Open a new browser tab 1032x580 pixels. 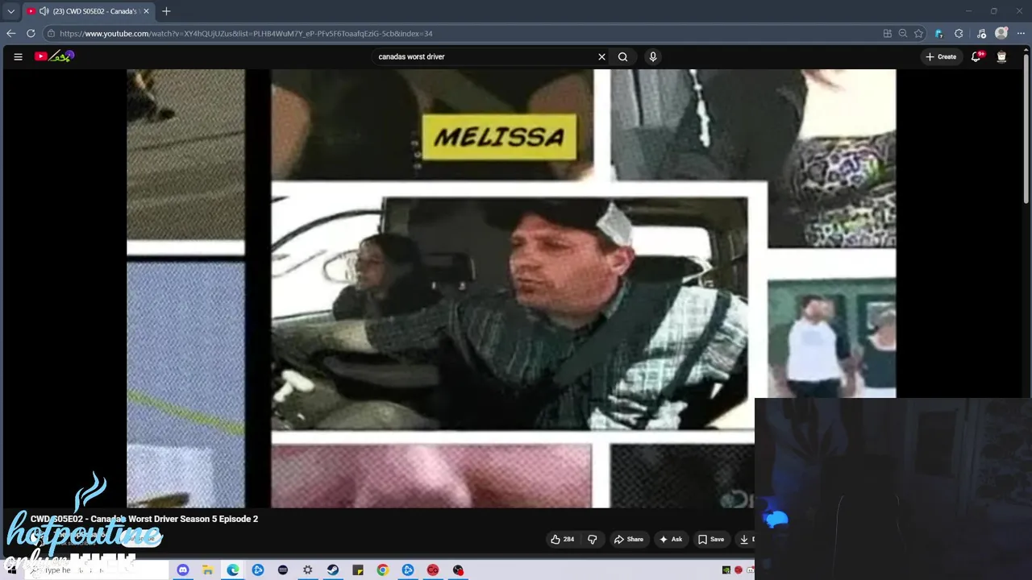[166, 11]
